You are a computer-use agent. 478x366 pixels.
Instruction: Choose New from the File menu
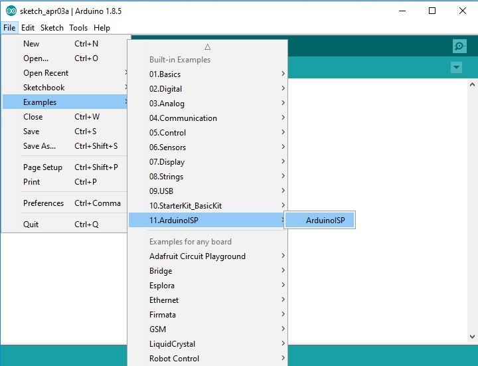[x=64, y=44]
